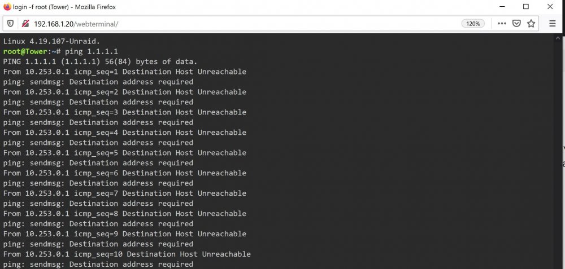Maximize the Firefox window

click(525, 6)
